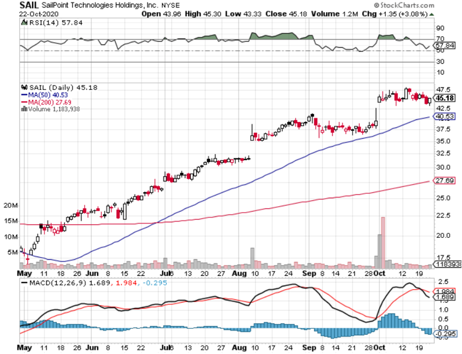Click the 20M volume scale label

click(x=10, y=205)
